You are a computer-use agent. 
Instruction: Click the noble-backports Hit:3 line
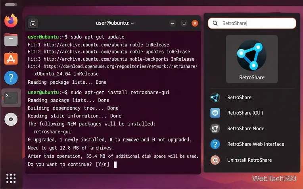(111, 59)
